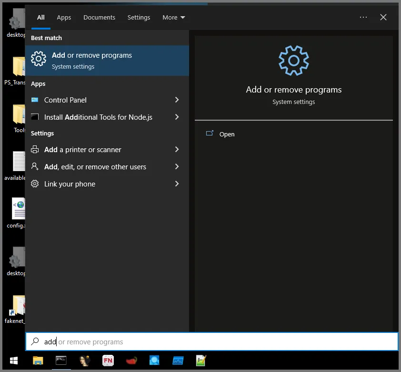Click the Control Panel icon
The width and height of the screenshot is (401, 372).
[35, 100]
